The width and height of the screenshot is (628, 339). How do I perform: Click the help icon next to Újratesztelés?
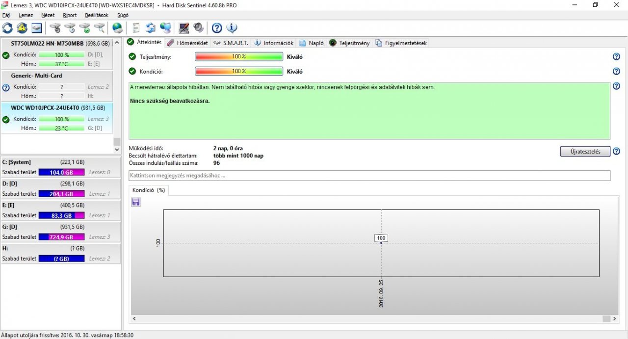pos(616,151)
